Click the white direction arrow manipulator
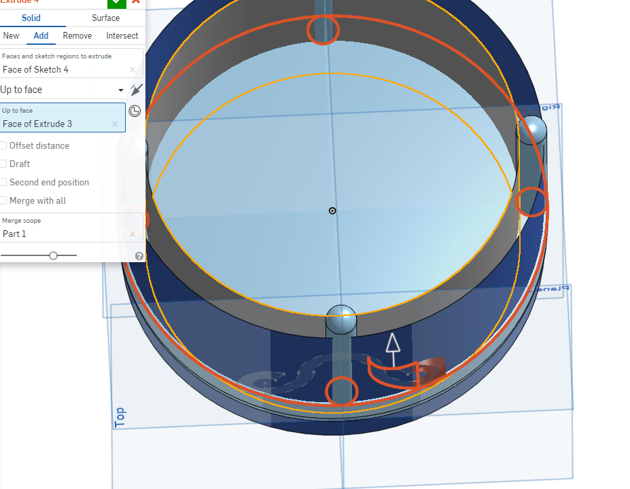 point(393,349)
